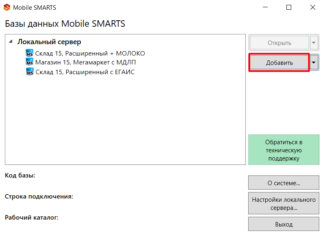This screenshot has height=235, width=325.
Task: Click the Базы данных Mobile SMARTS heading
Action: [x=65, y=23]
